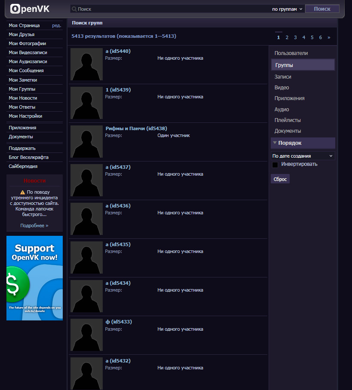The image size is (352, 390).
Task: Open group link 1 (id5439)
Action: coord(118,90)
